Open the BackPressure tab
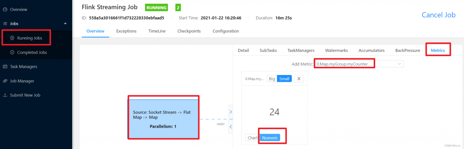464x149 pixels. coord(408,50)
